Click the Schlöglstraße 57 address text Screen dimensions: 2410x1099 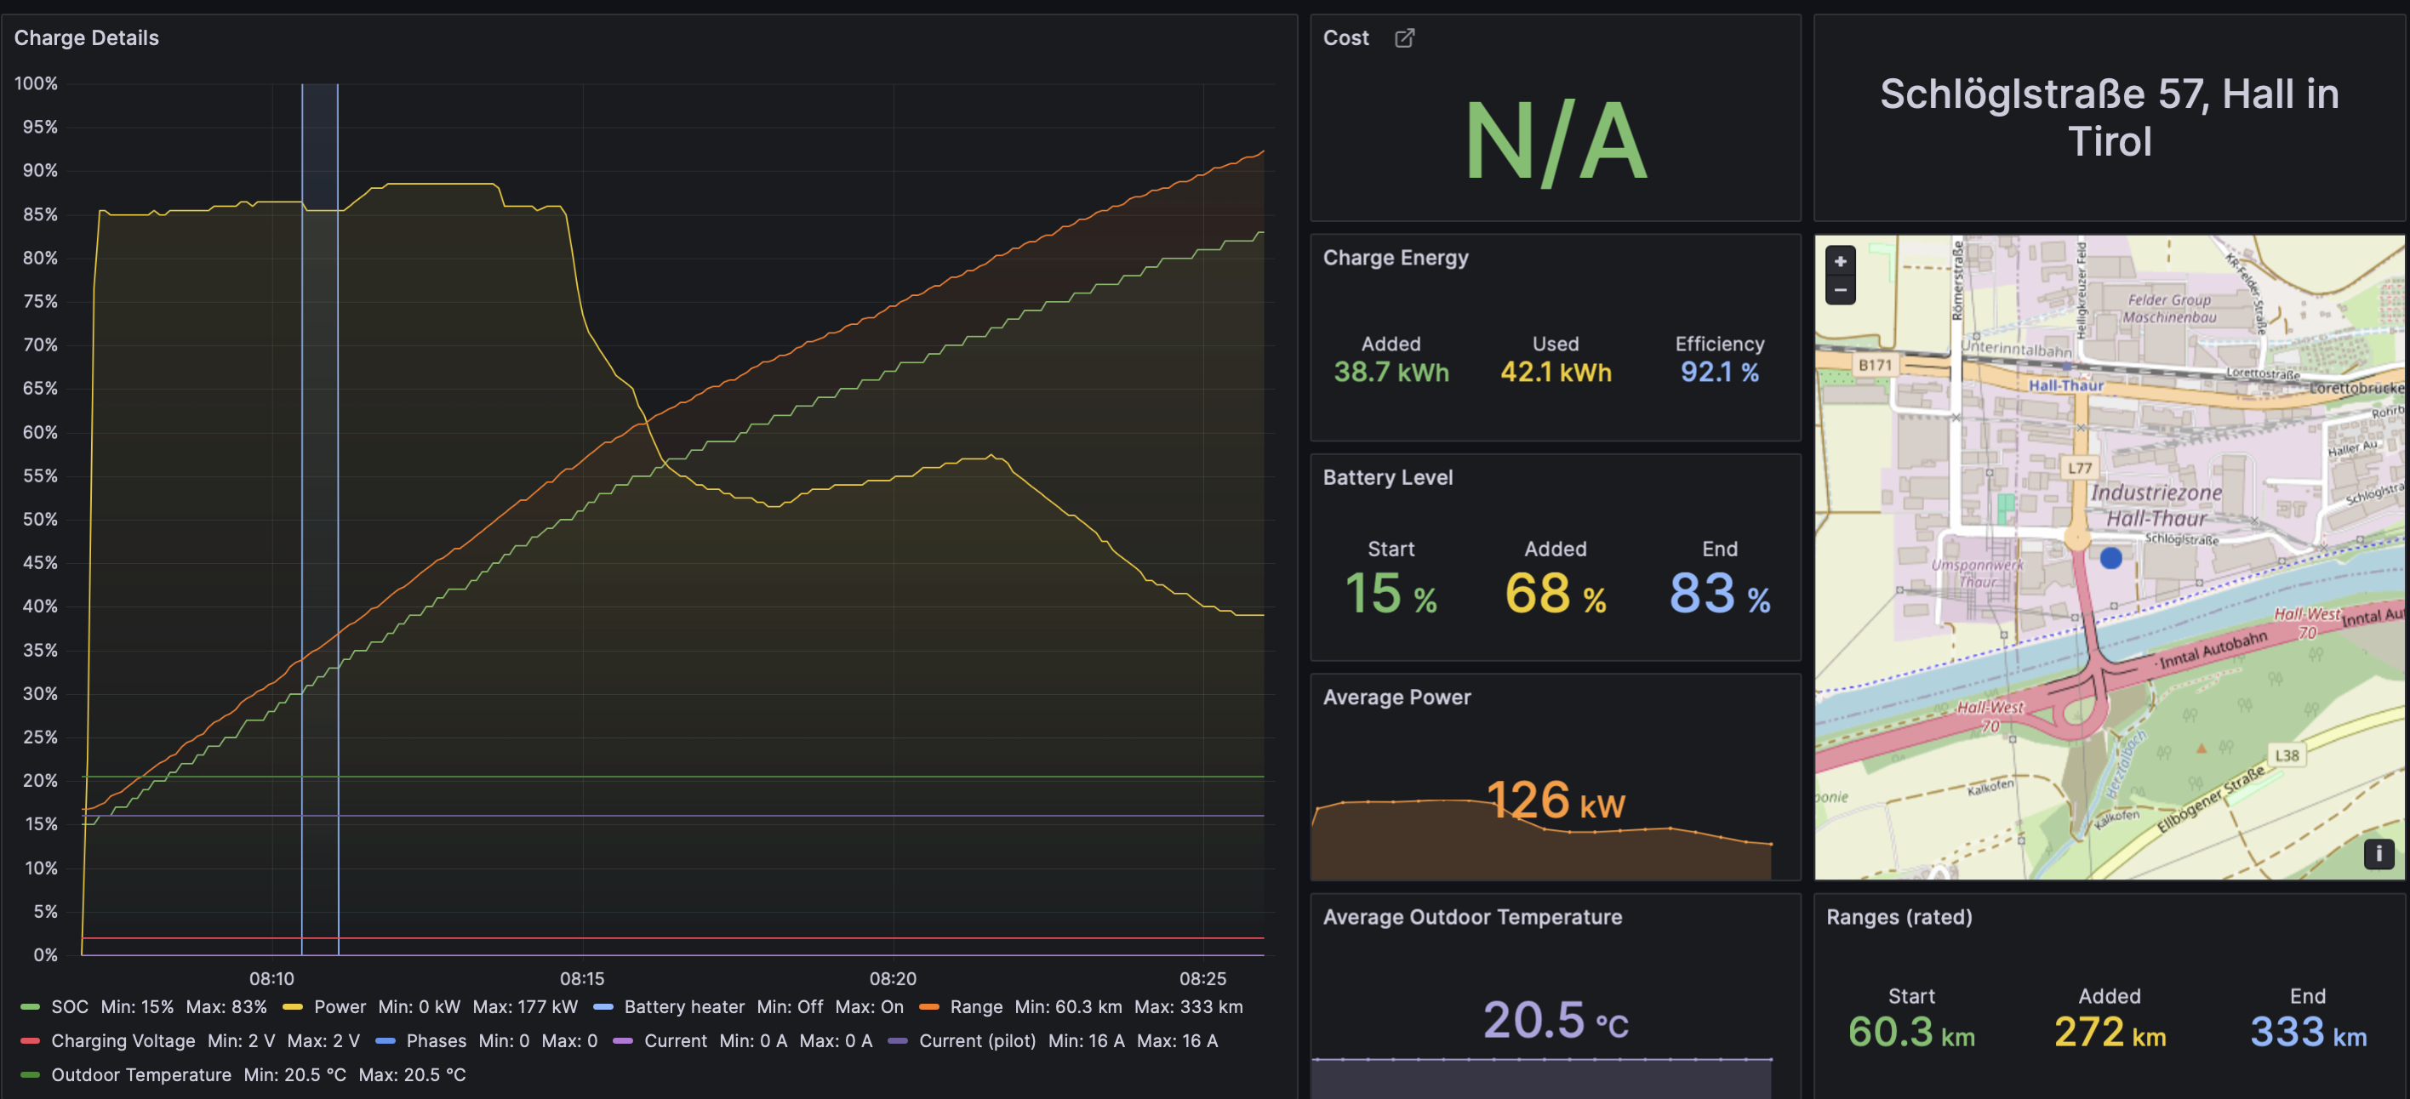click(x=2109, y=118)
